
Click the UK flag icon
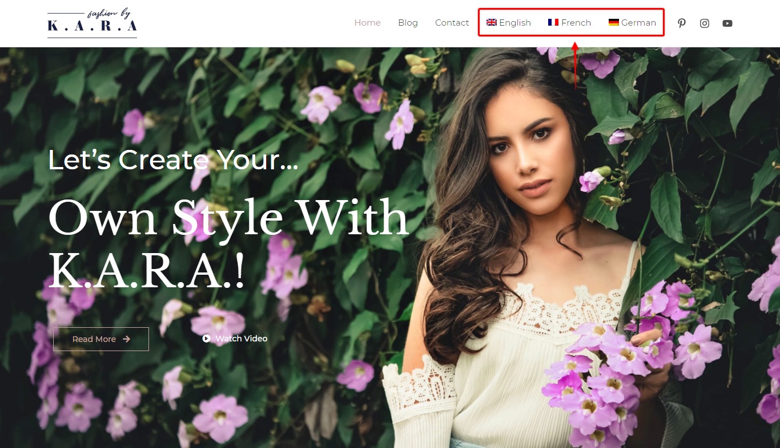click(x=492, y=22)
